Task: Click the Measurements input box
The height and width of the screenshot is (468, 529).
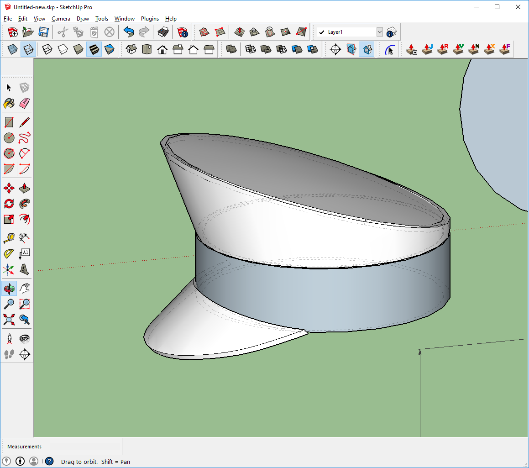Action: pyautogui.click(x=85, y=447)
